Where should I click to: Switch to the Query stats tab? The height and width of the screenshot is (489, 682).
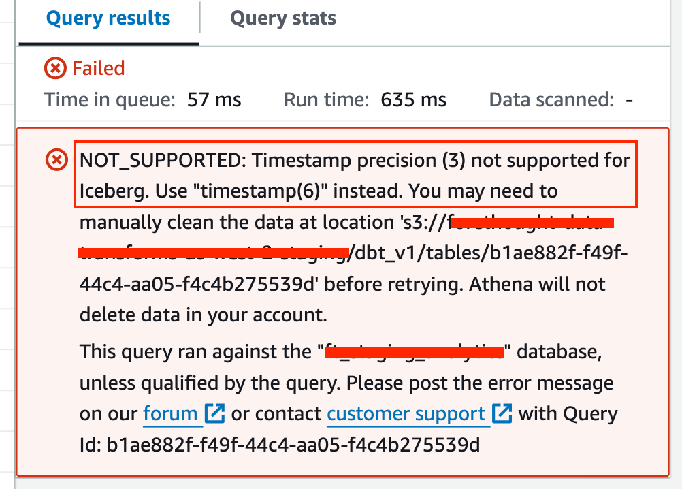[282, 18]
